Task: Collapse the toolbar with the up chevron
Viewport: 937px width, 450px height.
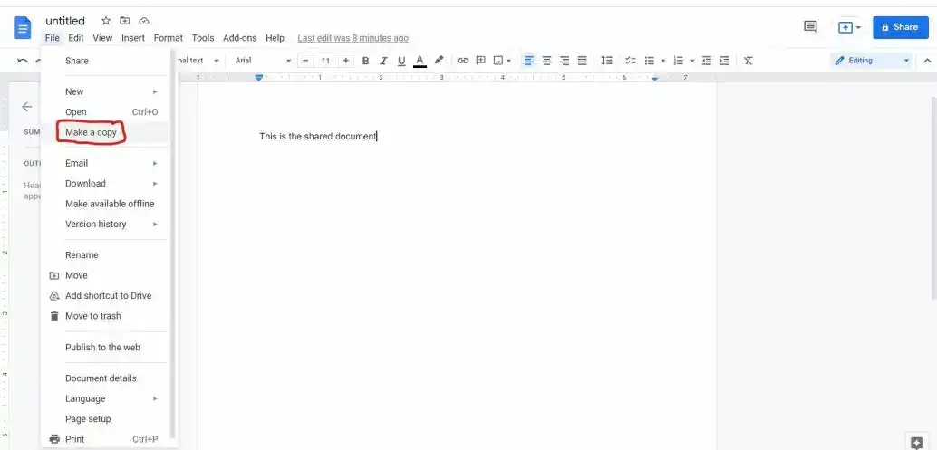Action: point(927,61)
